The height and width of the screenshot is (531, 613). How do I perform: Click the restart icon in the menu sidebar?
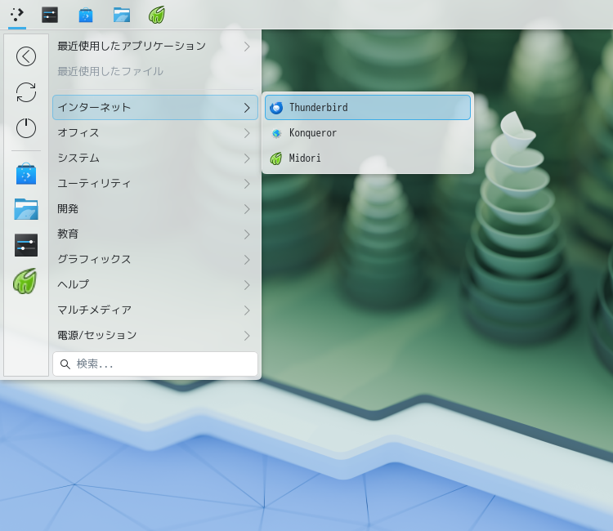coord(26,92)
